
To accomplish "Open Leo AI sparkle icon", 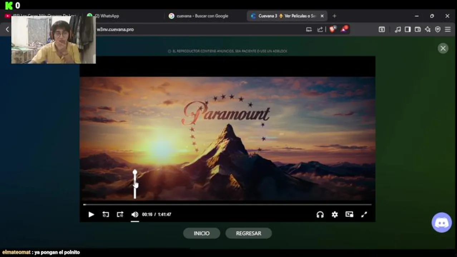I will click(428, 30).
